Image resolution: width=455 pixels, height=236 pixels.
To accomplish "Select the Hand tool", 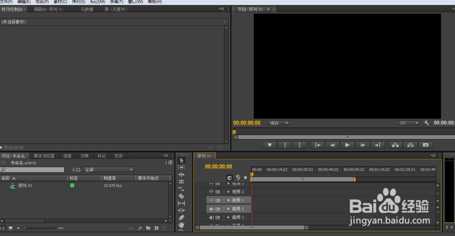I will click(182, 224).
